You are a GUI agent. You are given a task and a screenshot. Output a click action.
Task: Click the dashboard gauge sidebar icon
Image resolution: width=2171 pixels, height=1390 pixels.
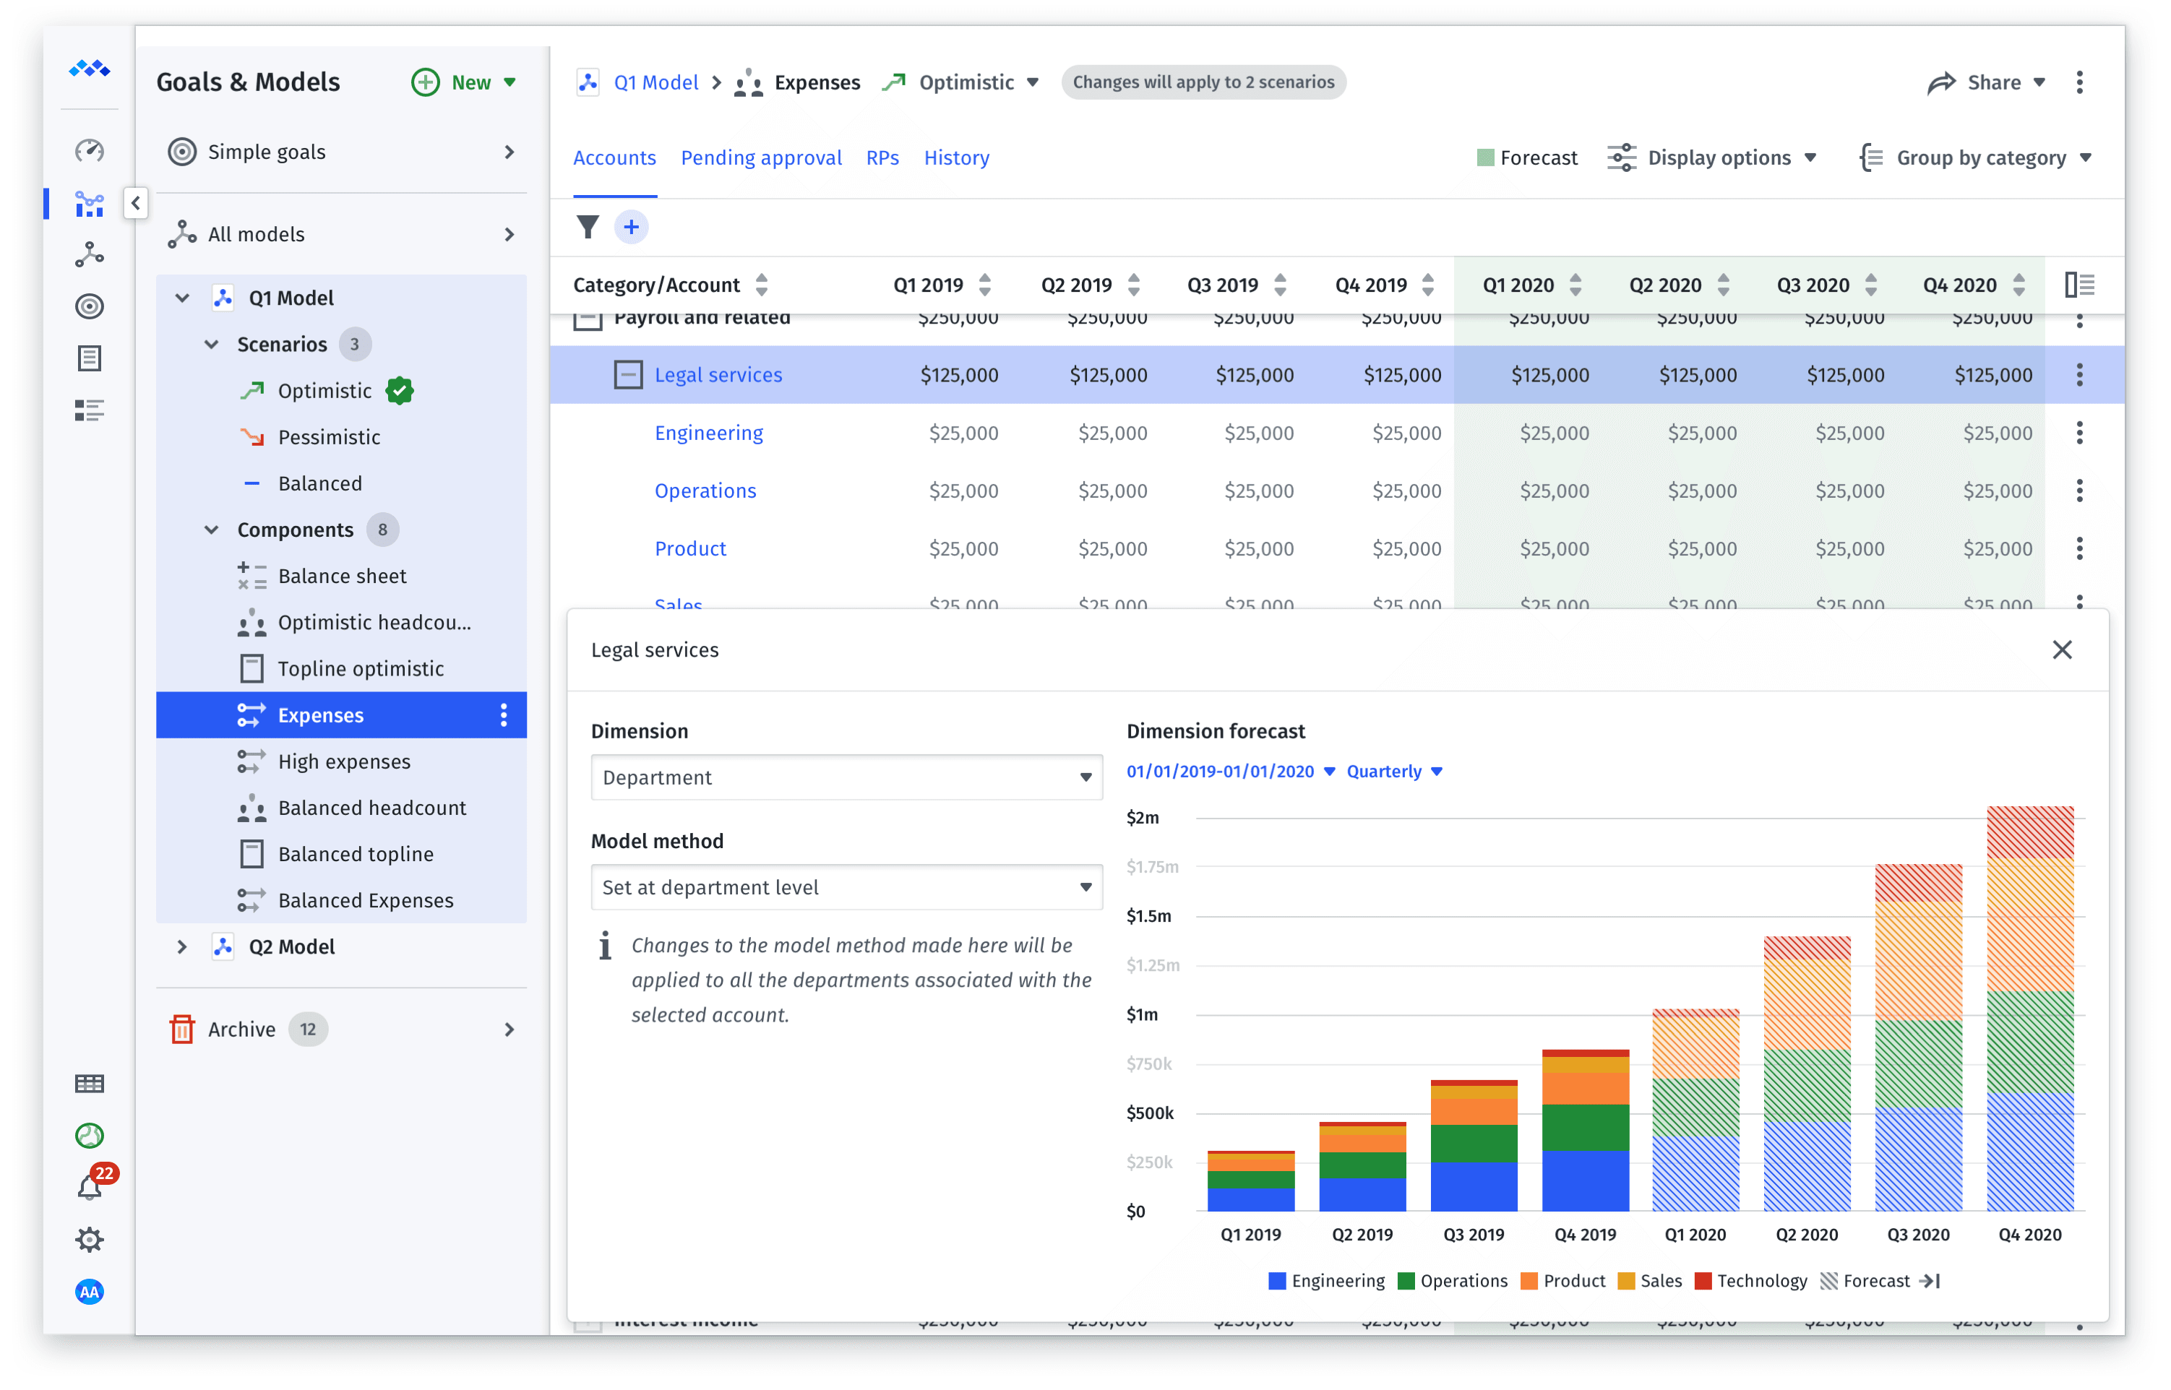coord(90,151)
